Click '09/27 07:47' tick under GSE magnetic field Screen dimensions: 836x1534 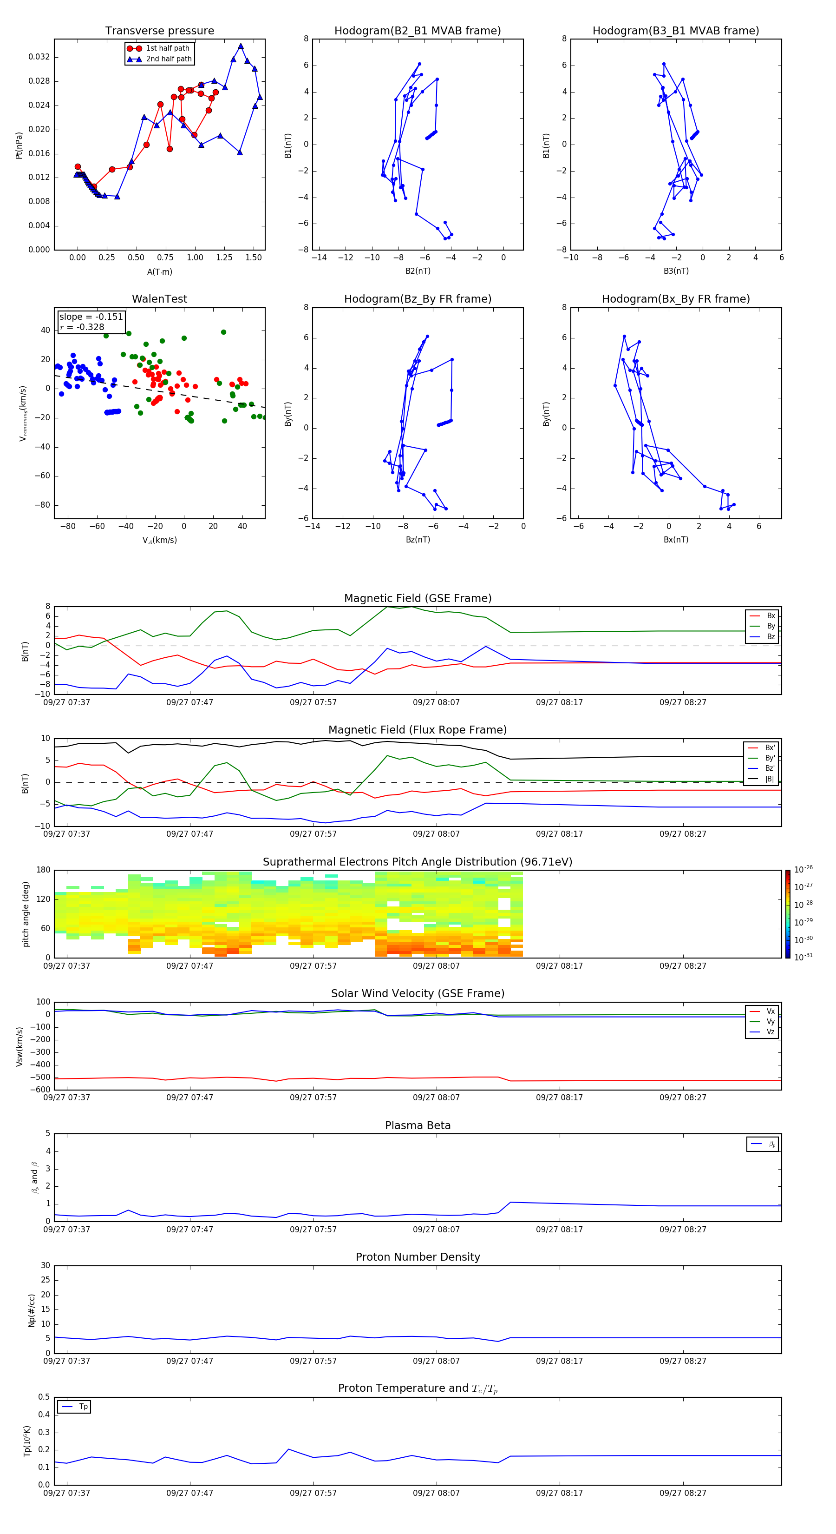coord(190,703)
